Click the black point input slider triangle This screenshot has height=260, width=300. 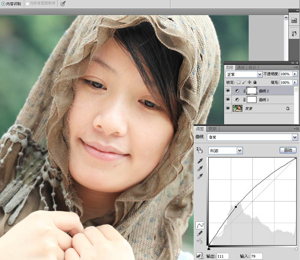[x=209, y=248]
